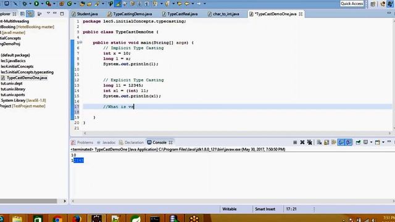Image resolution: width=395 pixels, height=222 pixels.
Task: Open the Problems view tab
Action: click(x=82, y=142)
